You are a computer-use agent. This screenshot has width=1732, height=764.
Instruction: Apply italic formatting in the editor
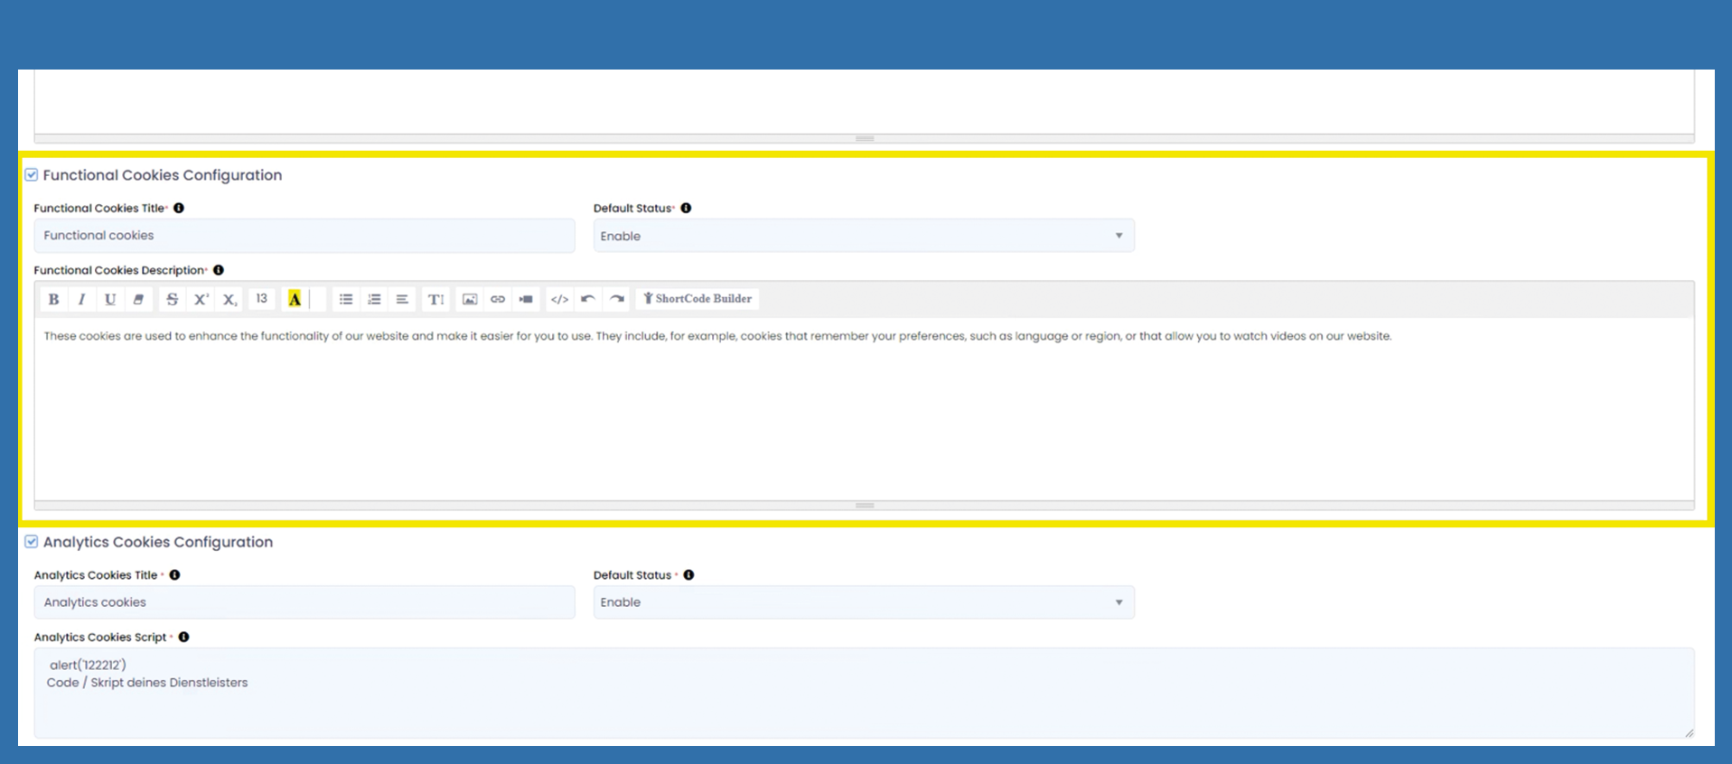81,299
